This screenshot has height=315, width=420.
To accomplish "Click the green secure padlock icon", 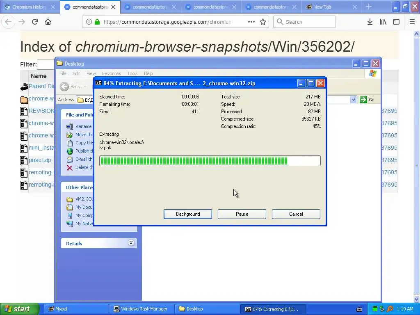I will pyautogui.click(x=97, y=22).
